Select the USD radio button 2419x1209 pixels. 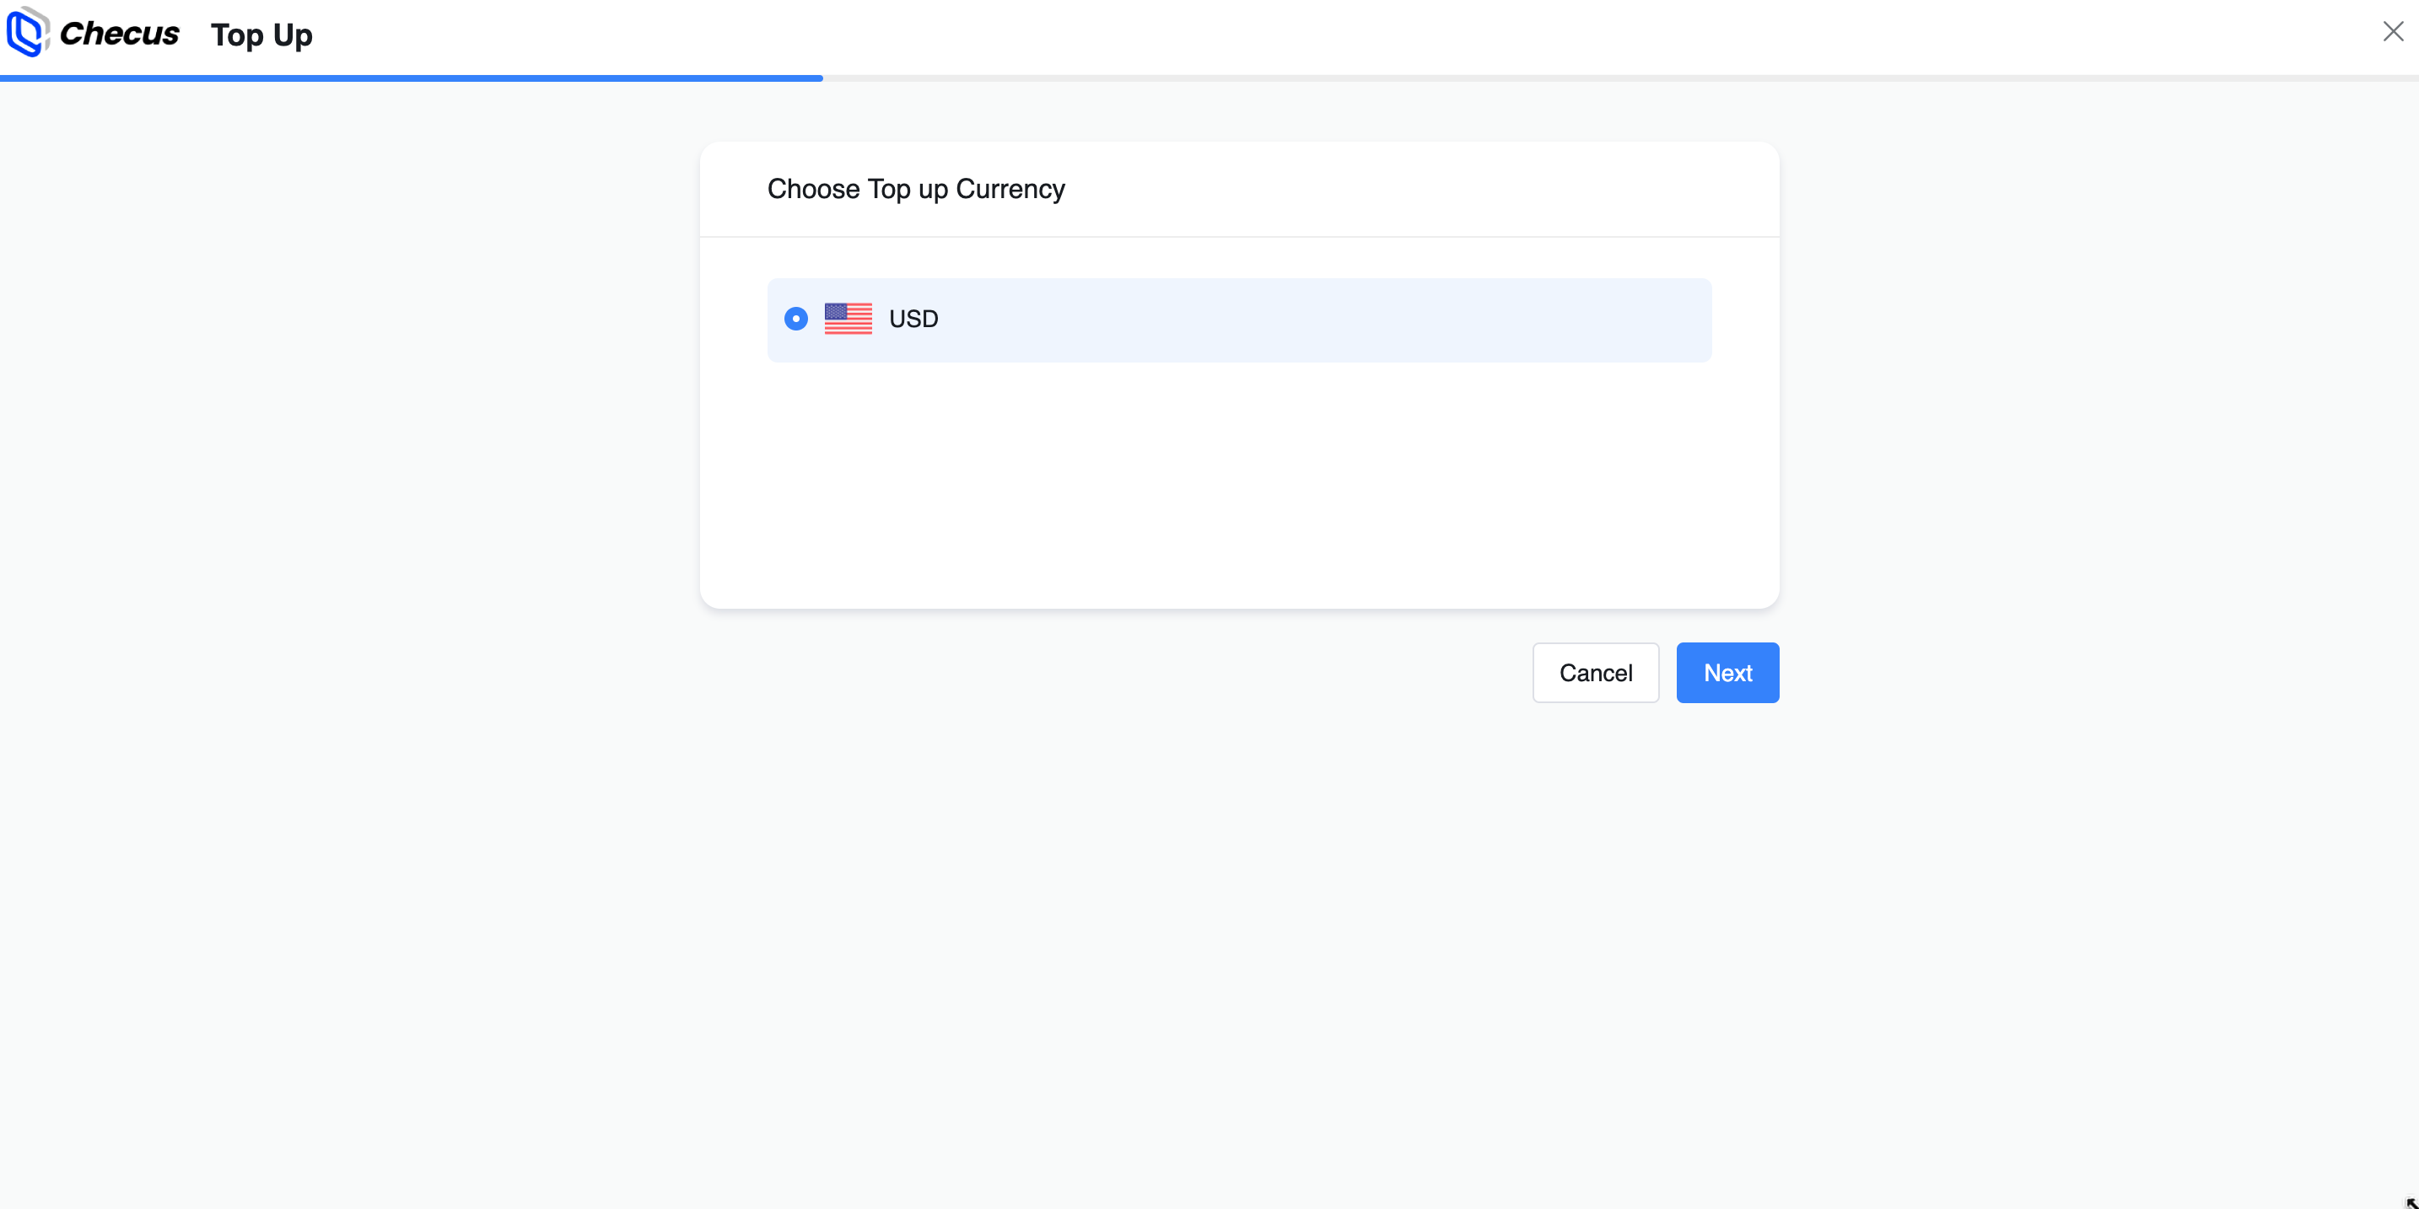[795, 320]
